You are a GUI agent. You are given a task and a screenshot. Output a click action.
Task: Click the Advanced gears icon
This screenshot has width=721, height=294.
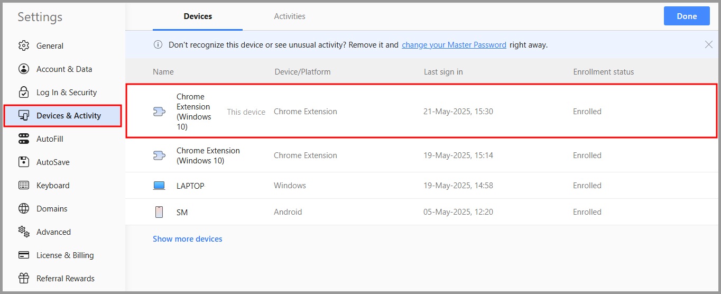(24, 232)
